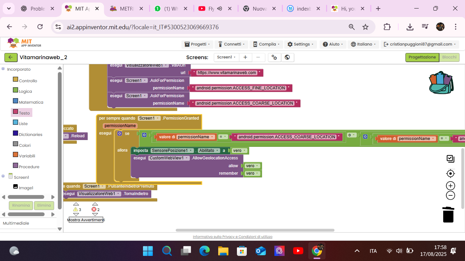
Task: Click the add screen plus button
Action: pyautogui.click(x=245, y=57)
